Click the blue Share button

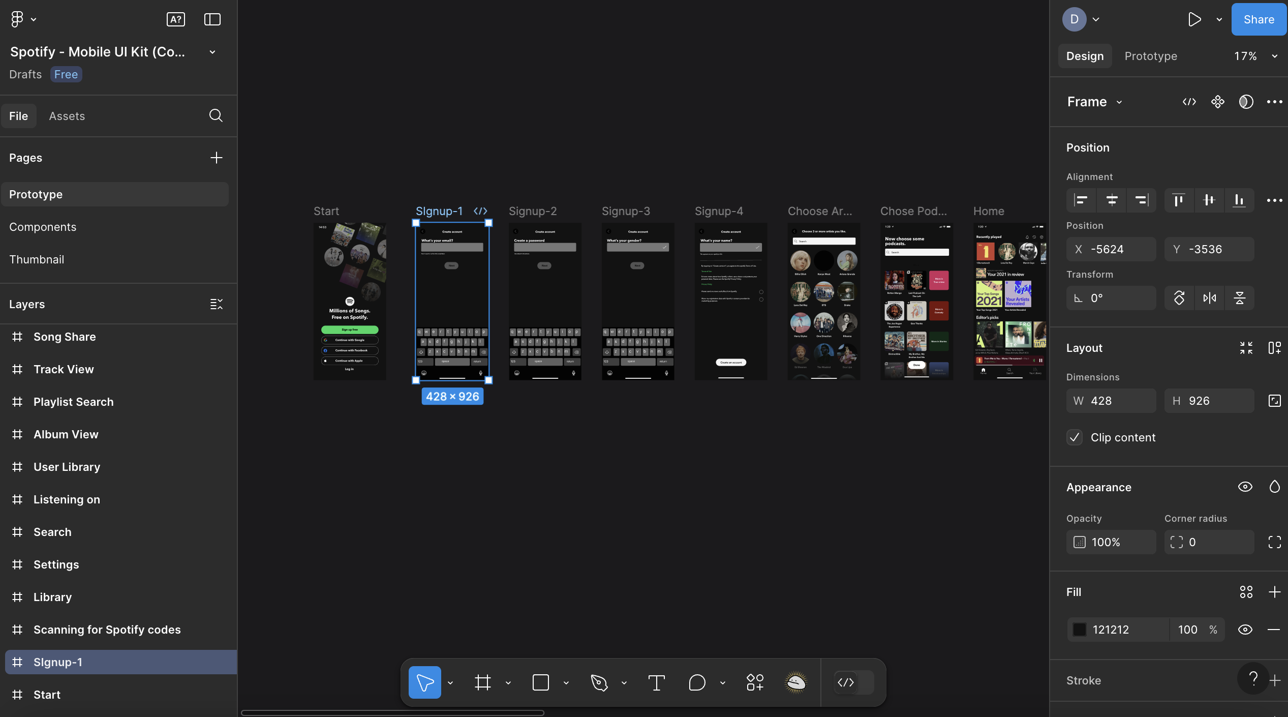[1259, 19]
